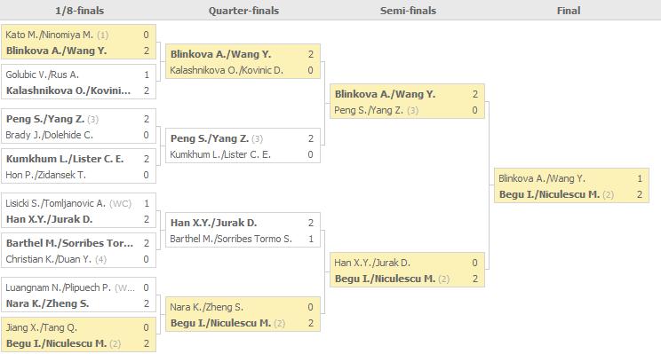
Task: Open the quarter-final Han/Jurak vs Barthel/Sorribes Tormo match
Action: [x=243, y=231]
